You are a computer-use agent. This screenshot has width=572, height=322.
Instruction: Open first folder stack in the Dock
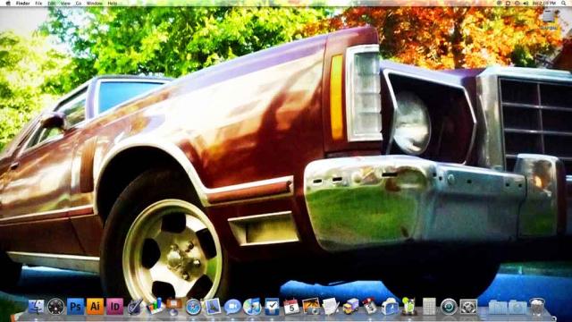(498, 307)
